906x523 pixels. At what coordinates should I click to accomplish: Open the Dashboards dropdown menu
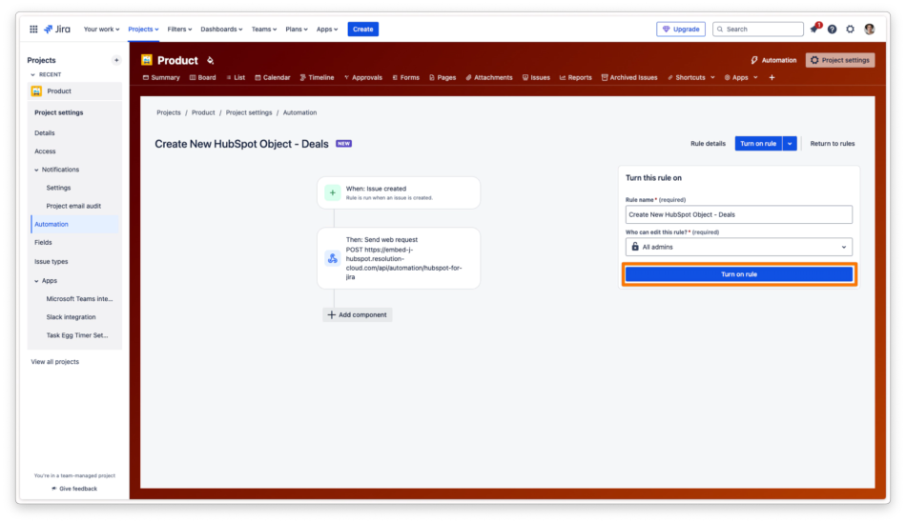(221, 29)
